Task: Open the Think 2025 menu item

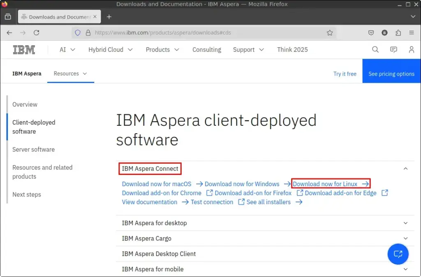Action: (292, 50)
